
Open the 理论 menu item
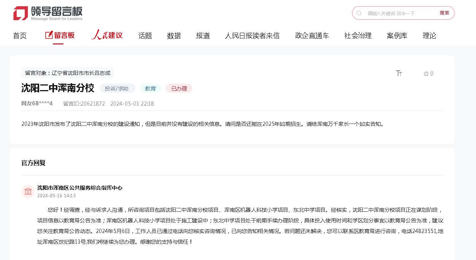(429, 36)
